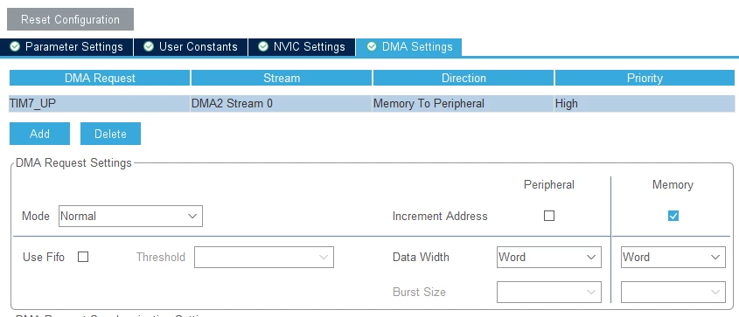Open Peripheral Data Width dropdown
Viewport: 739px width, 317px height.
pos(549,257)
